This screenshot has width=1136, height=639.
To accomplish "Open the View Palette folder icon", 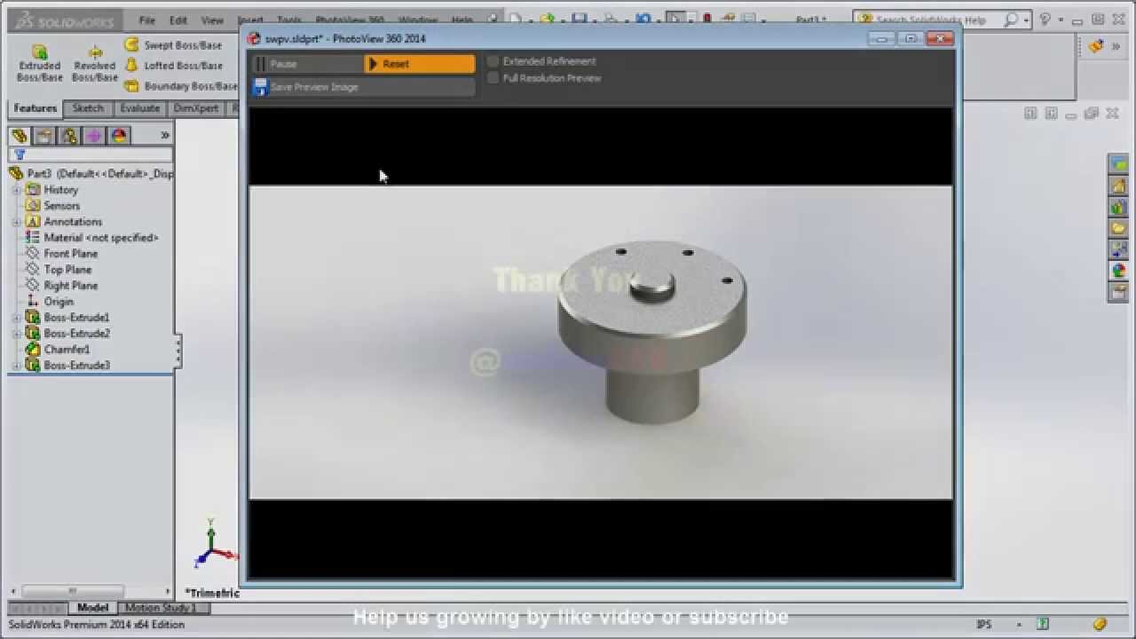I will coord(1118,228).
